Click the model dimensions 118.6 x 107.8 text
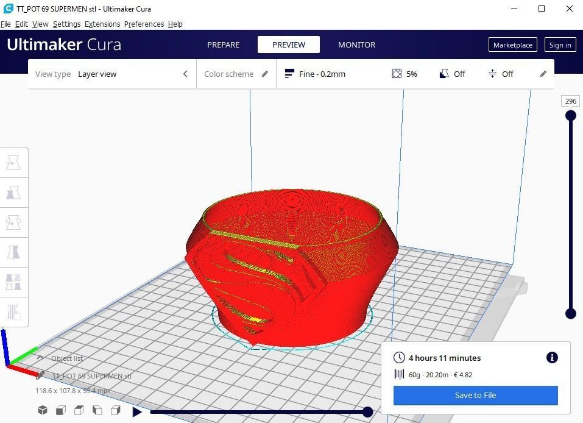 coord(72,391)
